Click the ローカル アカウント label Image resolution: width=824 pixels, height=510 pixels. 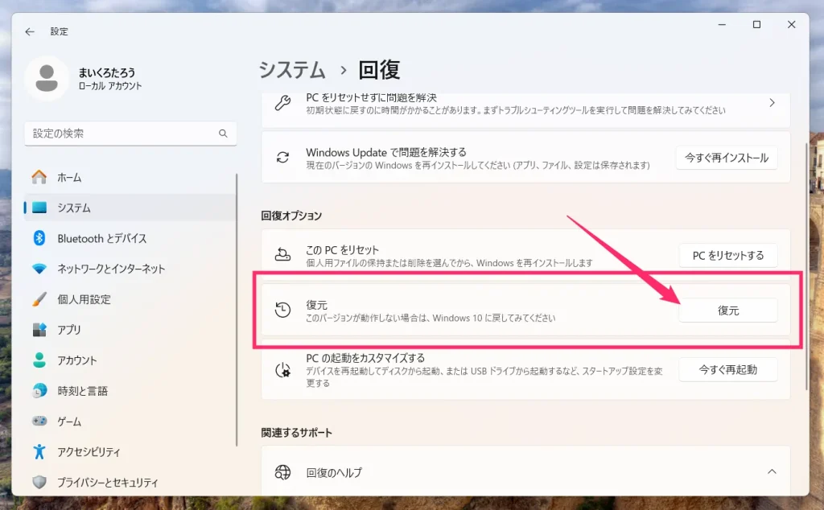click(110, 86)
